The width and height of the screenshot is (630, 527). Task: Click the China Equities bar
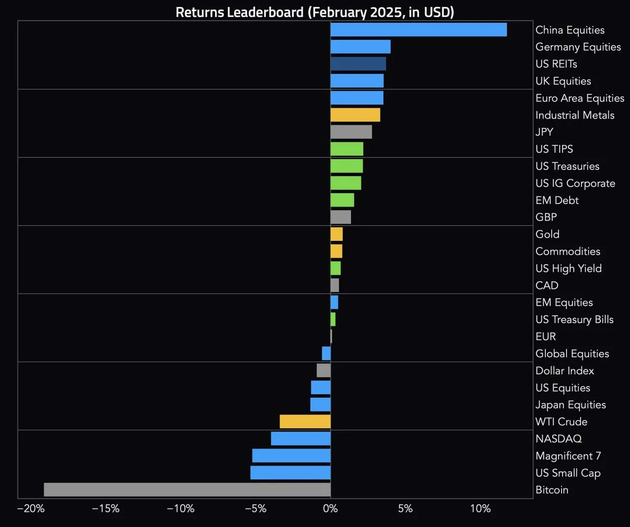coord(418,30)
